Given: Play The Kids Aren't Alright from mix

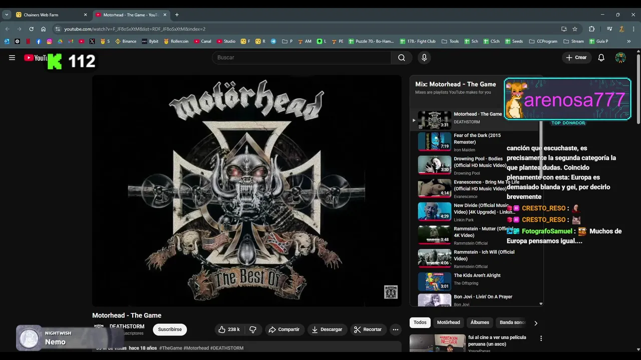Looking at the screenshot, I should coord(476,281).
